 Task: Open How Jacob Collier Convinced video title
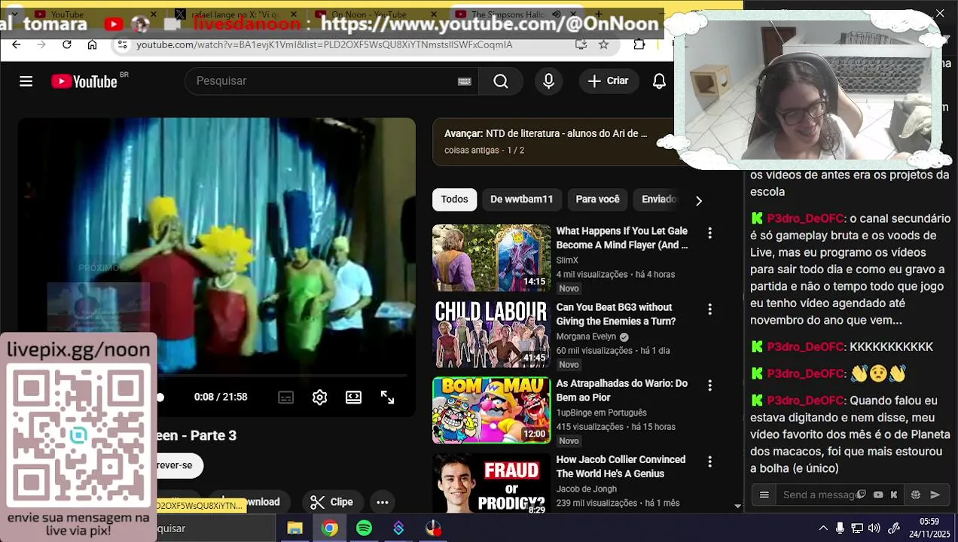pyautogui.click(x=621, y=466)
